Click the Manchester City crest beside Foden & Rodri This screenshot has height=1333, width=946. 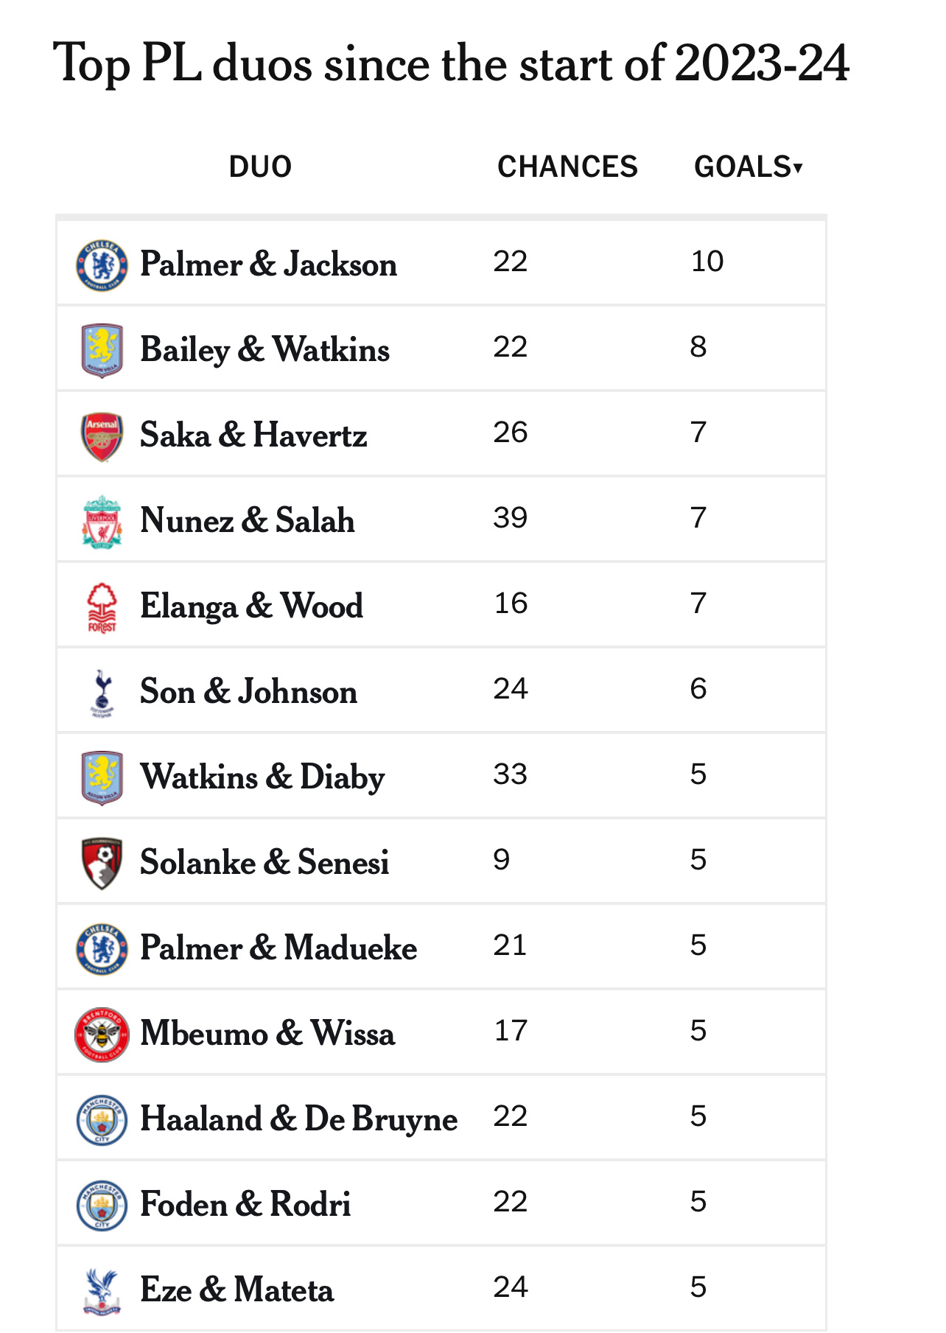(102, 1206)
